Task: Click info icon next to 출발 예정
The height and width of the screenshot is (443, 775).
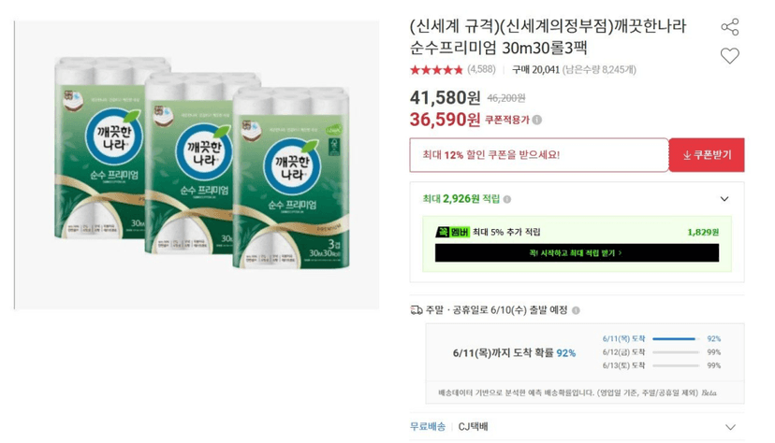Action: [576, 310]
